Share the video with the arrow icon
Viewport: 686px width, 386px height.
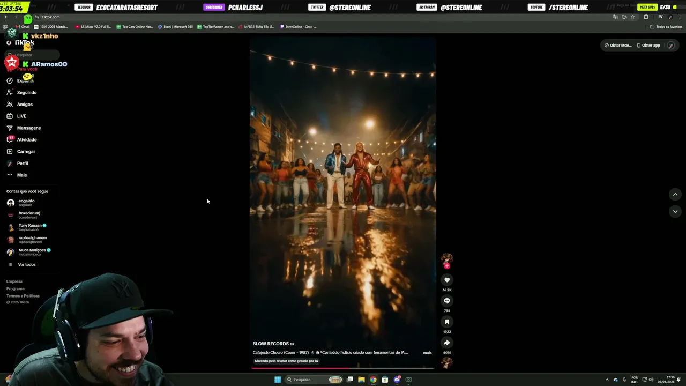pos(447,343)
